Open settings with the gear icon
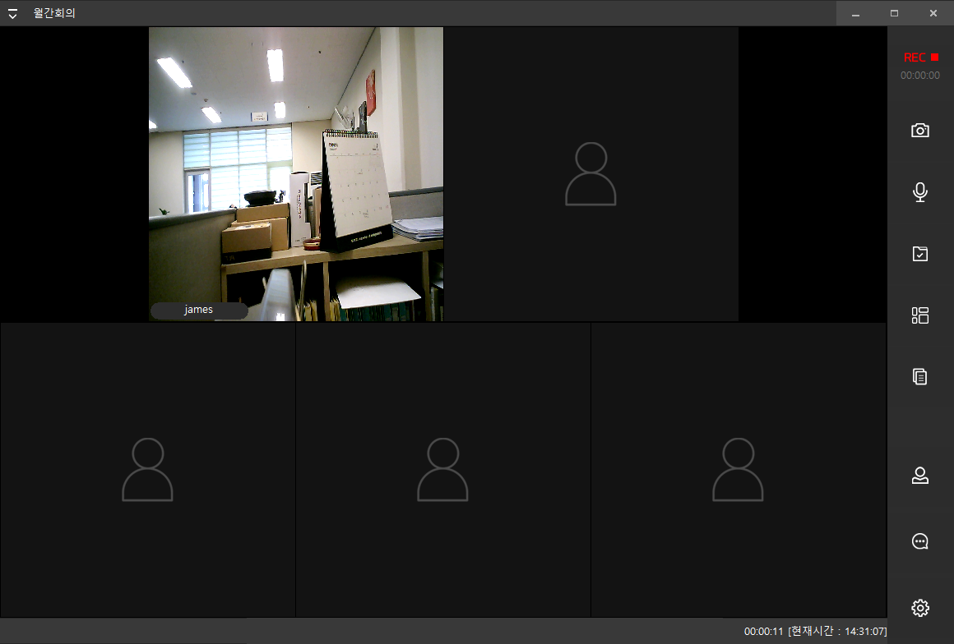 [920, 608]
